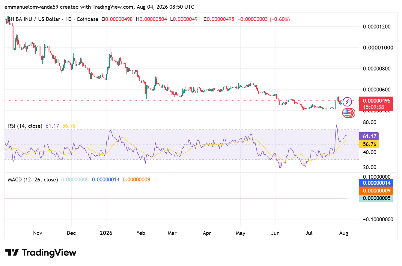
Task: Click the low value 0.00000491 in the header
Action: click(x=186, y=19)
